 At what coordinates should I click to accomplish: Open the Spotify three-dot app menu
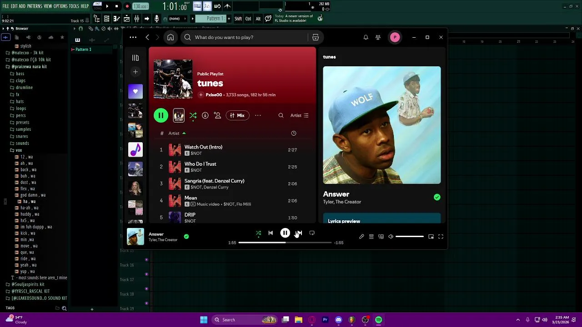(133, 37)
